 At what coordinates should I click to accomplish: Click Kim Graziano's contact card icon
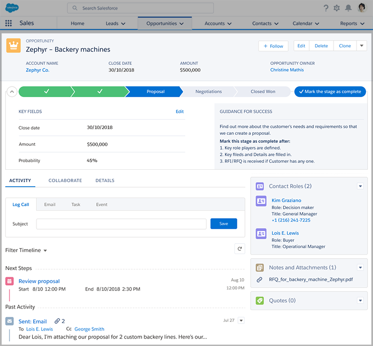pos(261,201)
